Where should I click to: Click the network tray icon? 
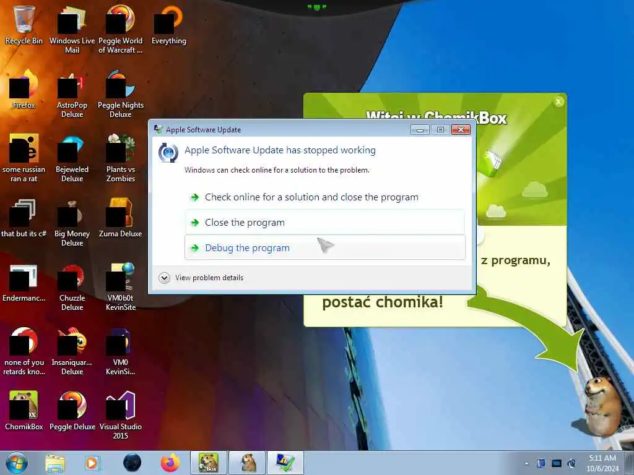point(557,463)
